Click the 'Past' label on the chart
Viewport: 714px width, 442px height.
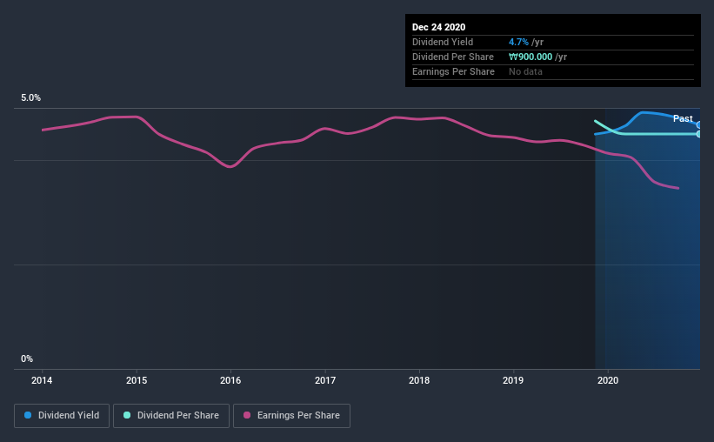pos(683,118)
